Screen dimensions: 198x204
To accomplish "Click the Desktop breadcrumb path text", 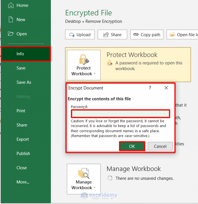I will click(x=73, y=21).
